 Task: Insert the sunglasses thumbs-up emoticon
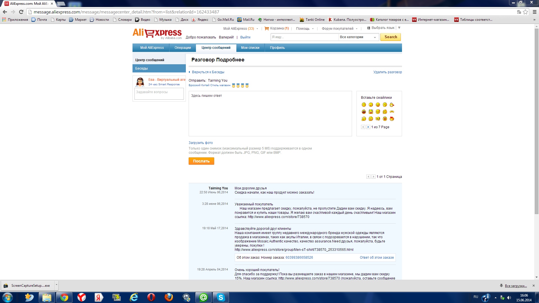pos(378,119)
